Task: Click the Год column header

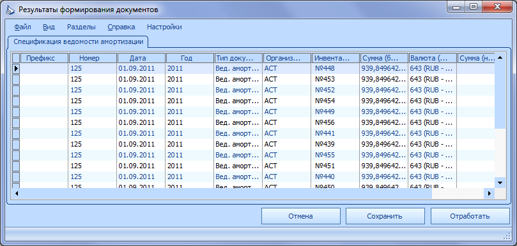Action: (190, 58)
